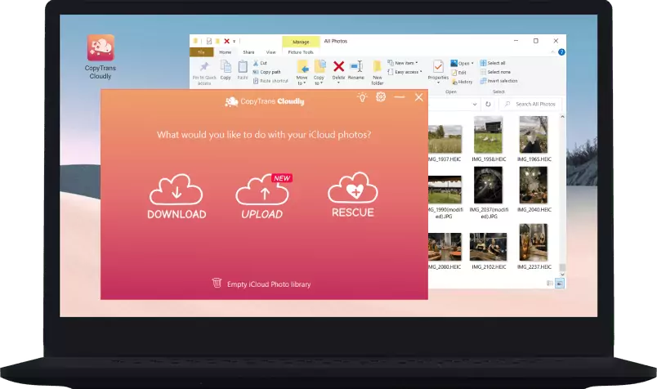This screenshot has height=389, width=657.
Task: Create a New folder from ribbon
Action: coord(377,73)
